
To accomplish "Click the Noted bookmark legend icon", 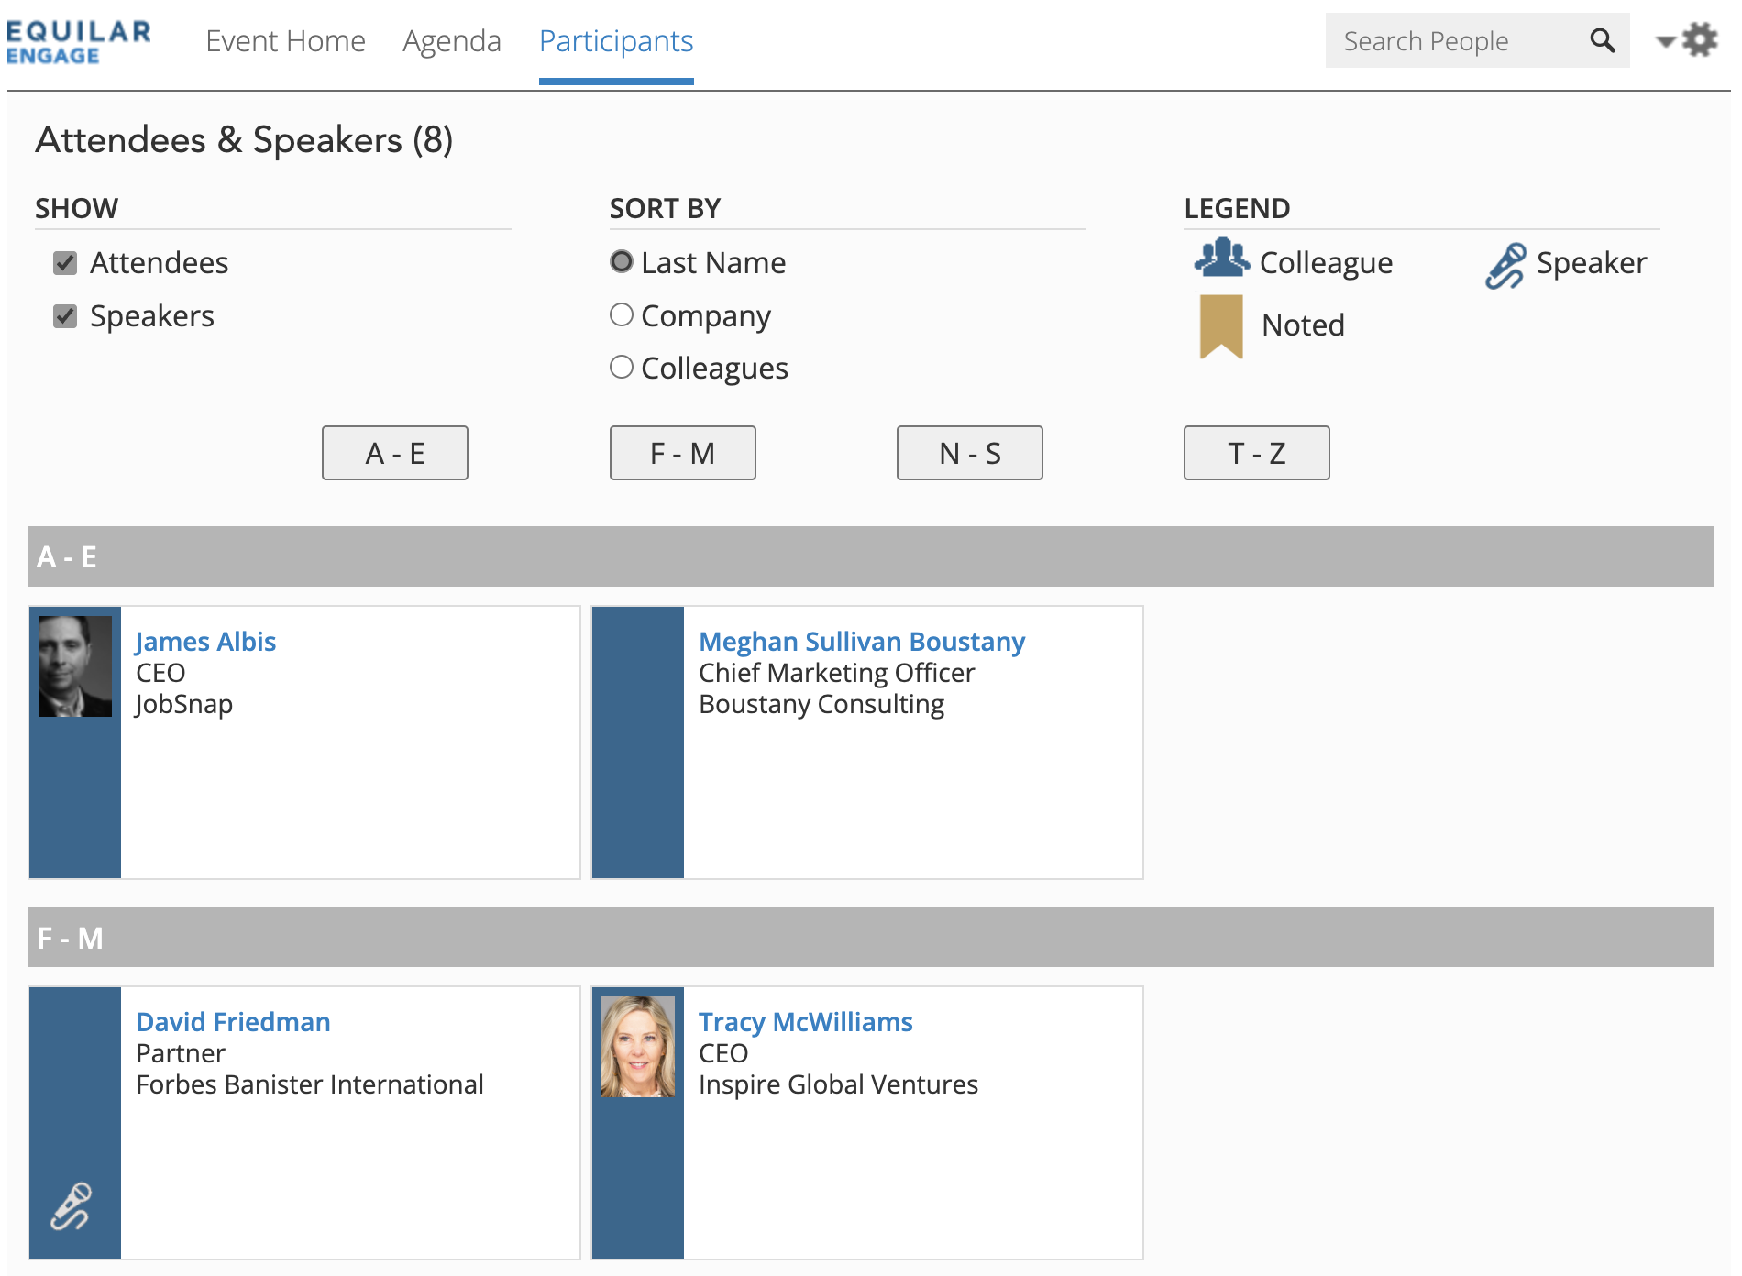I will click(x=1221, y=326).
